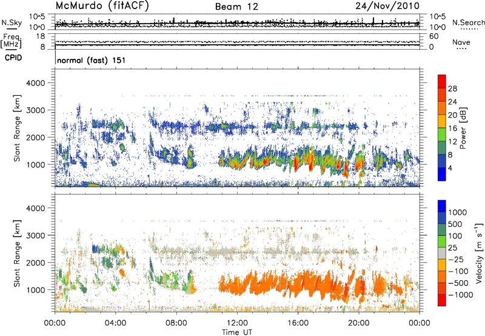The image size is (485, 336).
Task: Click the "04:00" time tick label
Action: click(115, 323)
